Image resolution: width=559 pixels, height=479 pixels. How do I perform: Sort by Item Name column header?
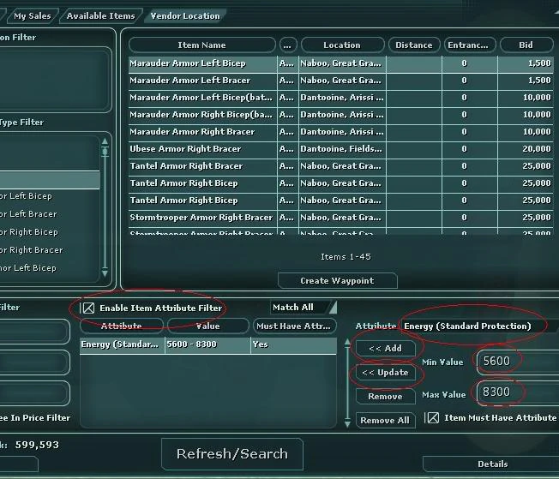tap(201, 45)
